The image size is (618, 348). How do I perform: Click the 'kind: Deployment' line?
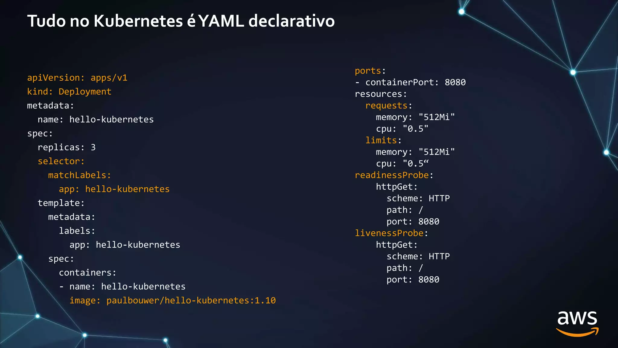coord(69,92)
